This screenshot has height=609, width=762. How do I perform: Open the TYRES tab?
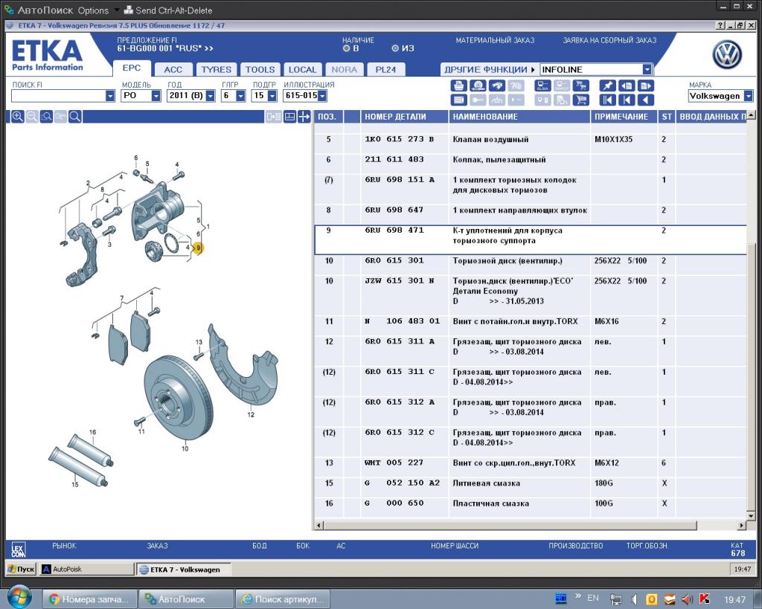[217, 69]
